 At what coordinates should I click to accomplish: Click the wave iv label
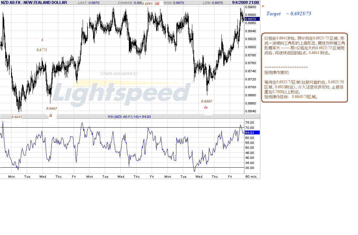tap(206, 107)
